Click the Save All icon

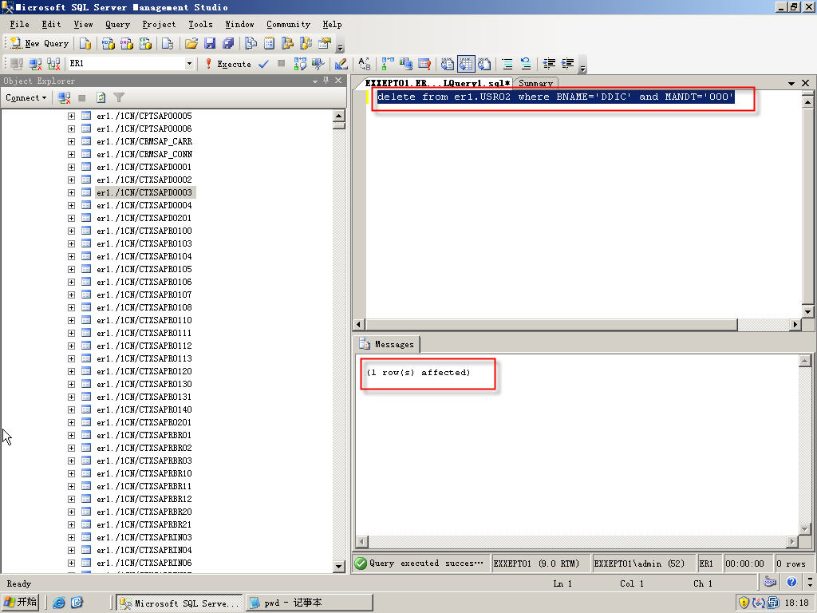[228, 43]
